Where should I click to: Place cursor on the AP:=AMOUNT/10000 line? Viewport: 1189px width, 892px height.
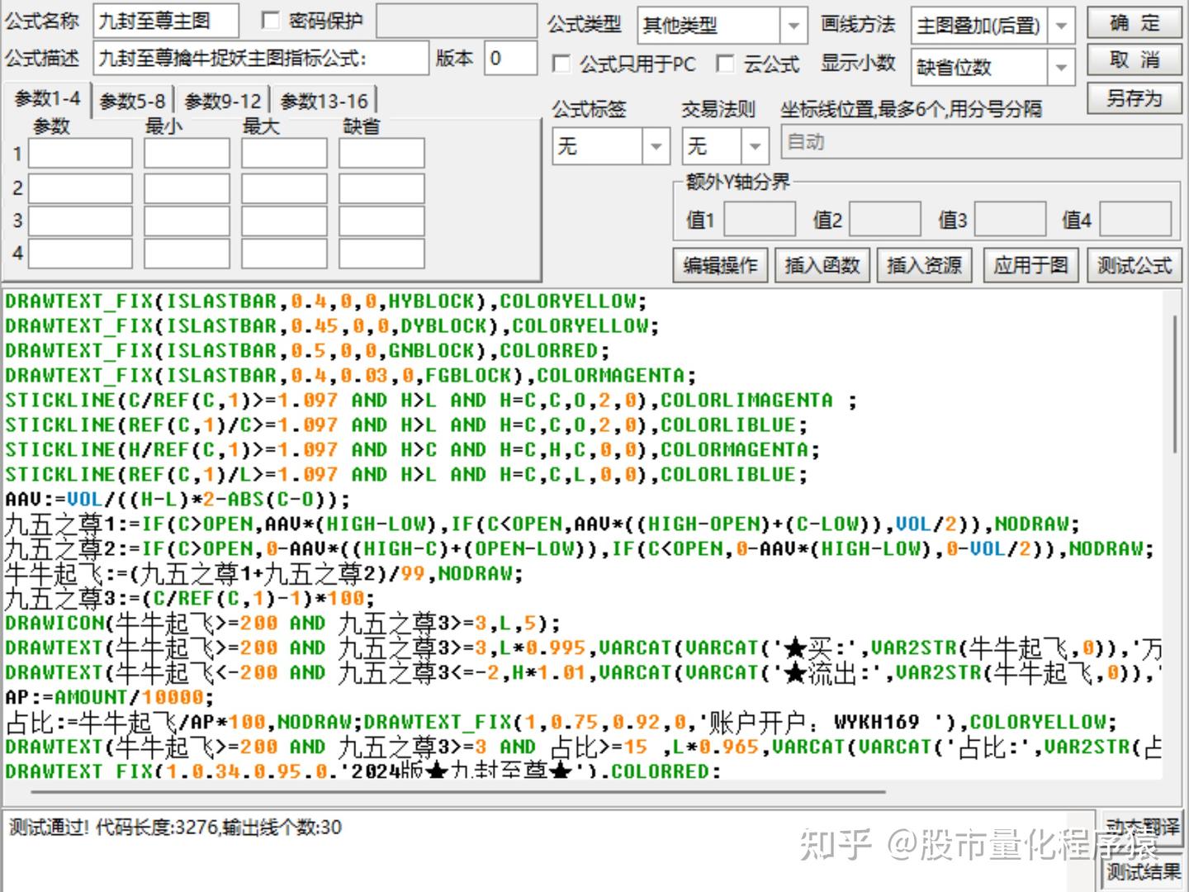point(109,697)
